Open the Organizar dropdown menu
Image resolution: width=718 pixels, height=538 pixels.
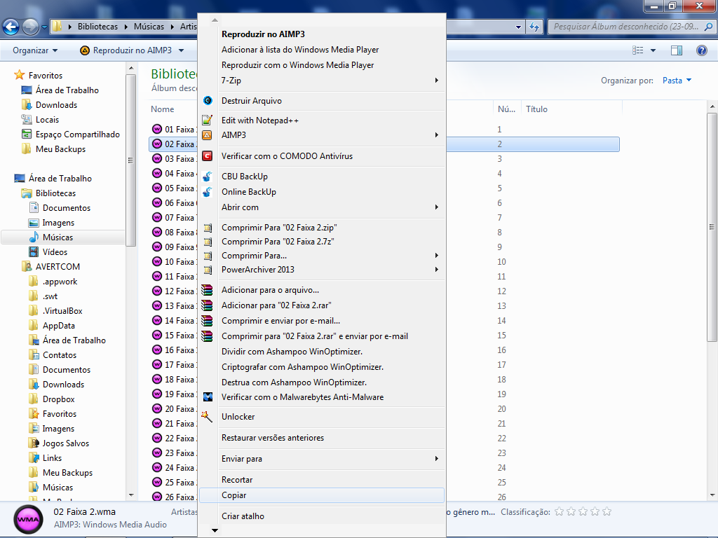pyautogui.click(x=35, y=50)
